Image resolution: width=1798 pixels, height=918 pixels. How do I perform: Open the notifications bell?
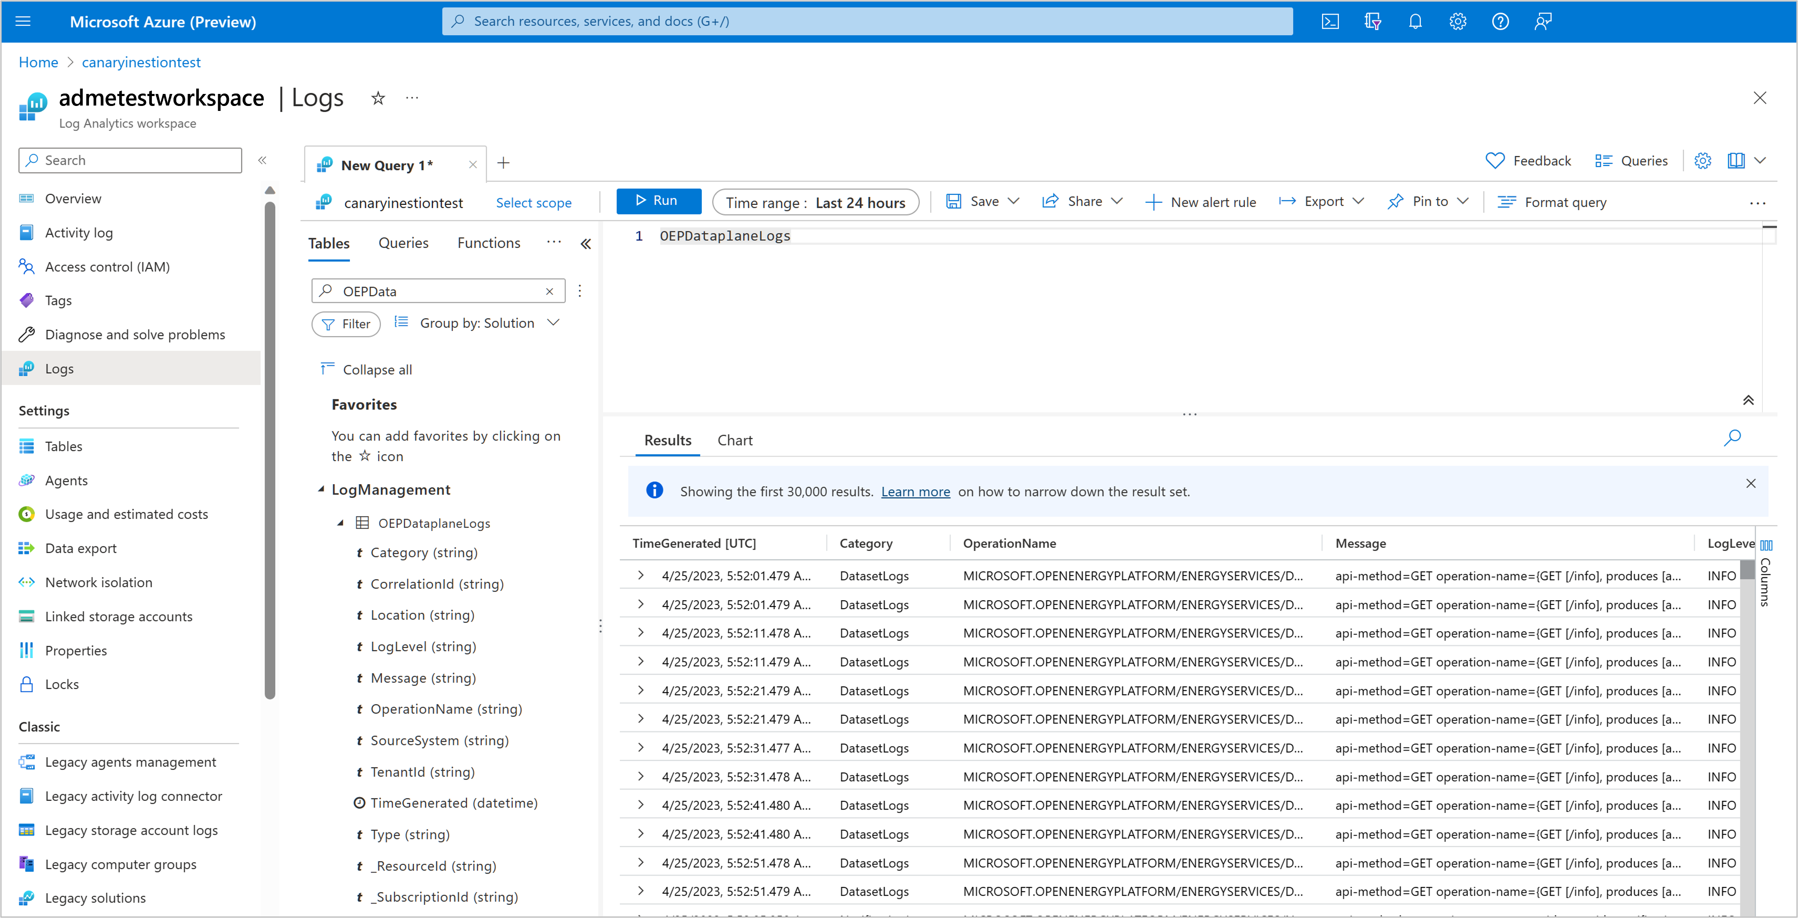[x=1415, y=21]
